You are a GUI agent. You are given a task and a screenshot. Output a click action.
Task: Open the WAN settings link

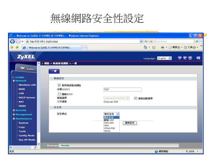point(22,89)
